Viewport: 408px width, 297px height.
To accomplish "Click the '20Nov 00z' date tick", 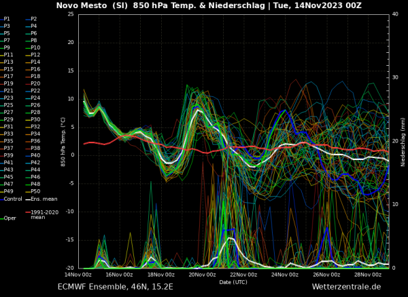I will (203, 275).
